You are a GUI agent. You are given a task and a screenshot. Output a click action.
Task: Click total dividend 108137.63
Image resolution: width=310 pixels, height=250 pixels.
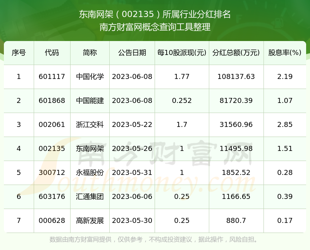click(x=236, y=77)
